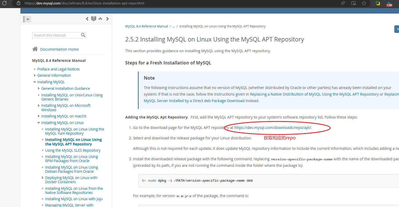Viewport: 399px width, 207px height.
Task: Click the Note heading in the info box
Action: tap(149, 78)
